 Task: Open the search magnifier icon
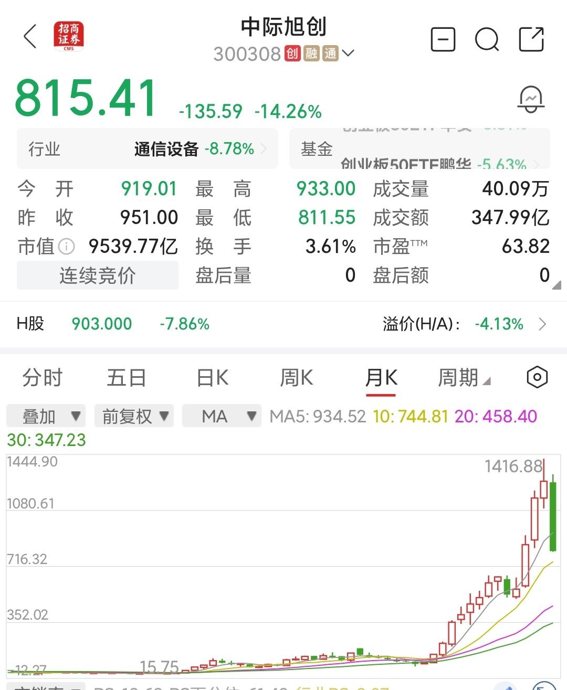click(x=487, y=39)
